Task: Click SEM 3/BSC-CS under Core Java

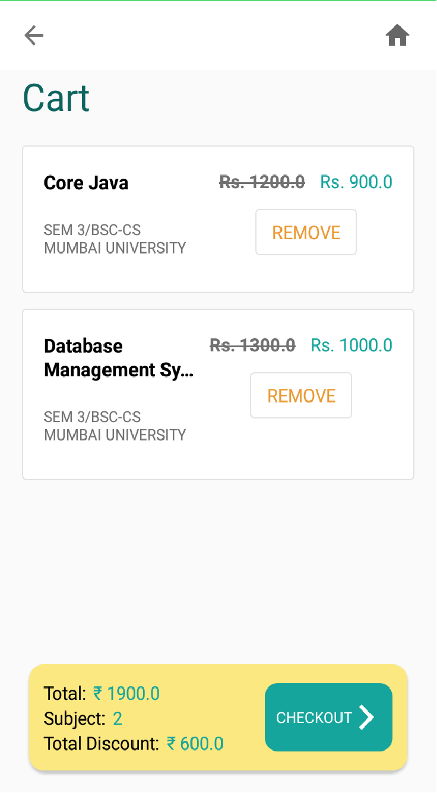Action: [92, 230]
